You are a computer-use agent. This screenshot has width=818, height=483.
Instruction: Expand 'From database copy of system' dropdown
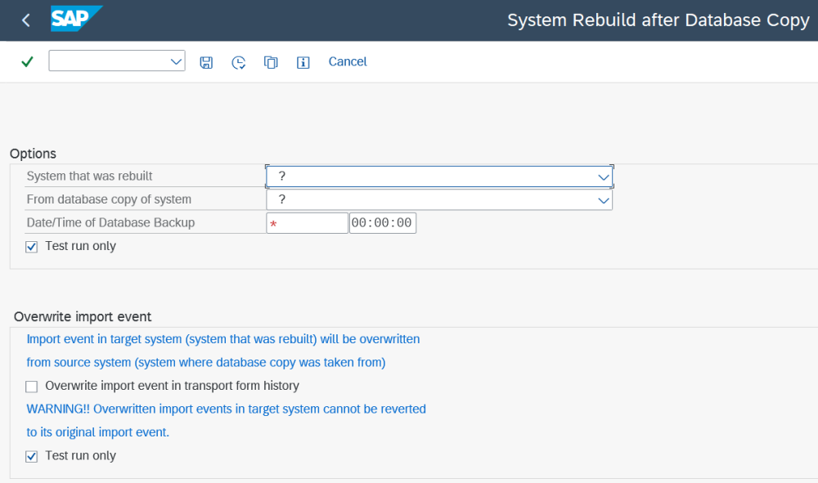604,200
